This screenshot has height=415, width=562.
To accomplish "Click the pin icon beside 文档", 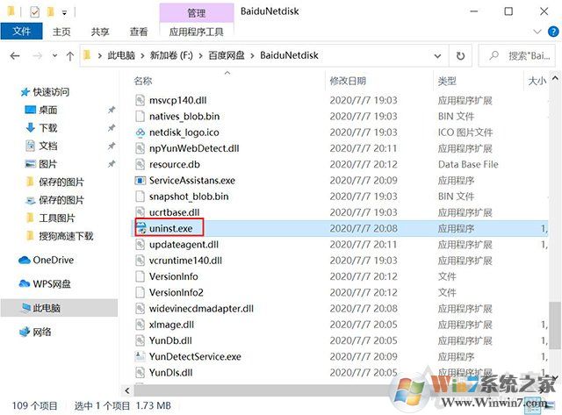I will (x=112, y=146).
